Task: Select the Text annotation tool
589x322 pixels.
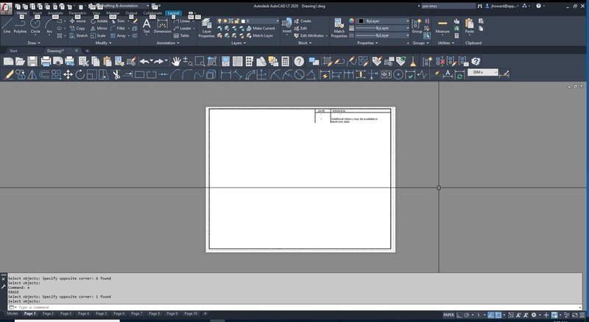Action: coord(146,26)
